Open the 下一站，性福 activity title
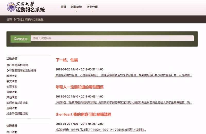This screenshot has width=206, height=134. point(67,60)
